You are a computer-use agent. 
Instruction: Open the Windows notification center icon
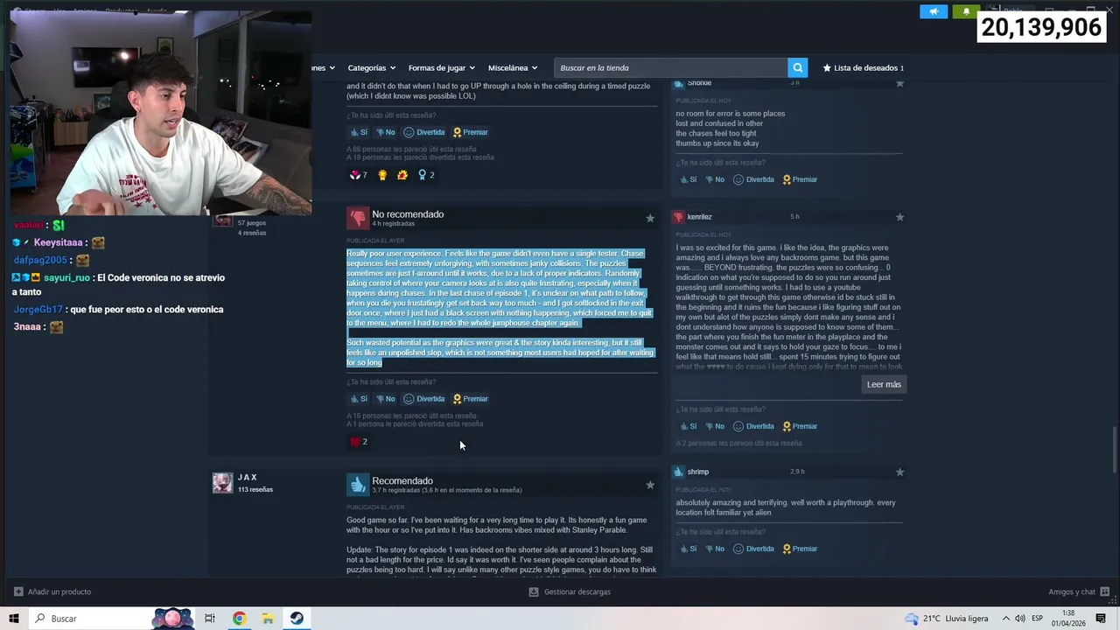[x=1102, y=619]
